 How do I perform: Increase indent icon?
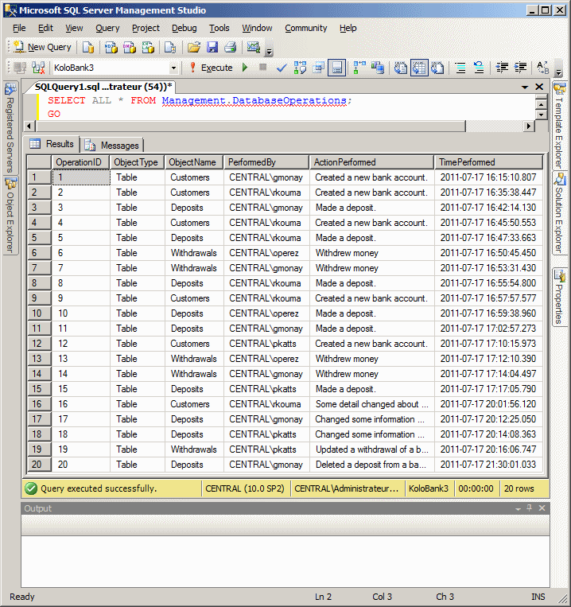pyautogui.click(x=520, y=68)
